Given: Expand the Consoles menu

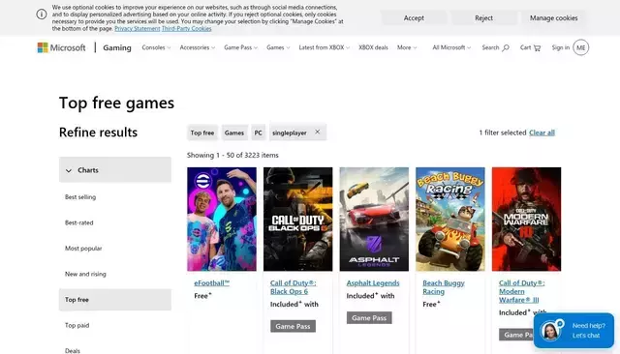Looking at the screenshot, I should pos(156,47).
